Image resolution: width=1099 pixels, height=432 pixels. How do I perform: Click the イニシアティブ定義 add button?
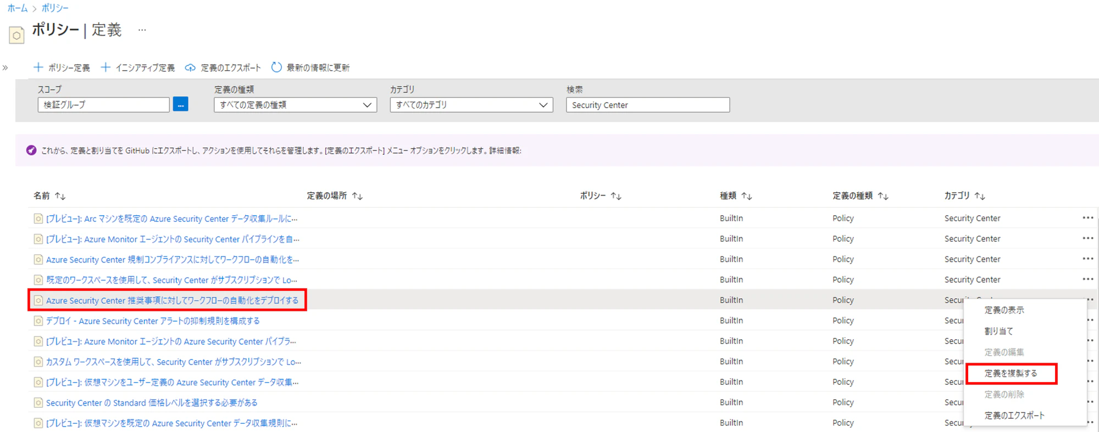tap(138, 68)
